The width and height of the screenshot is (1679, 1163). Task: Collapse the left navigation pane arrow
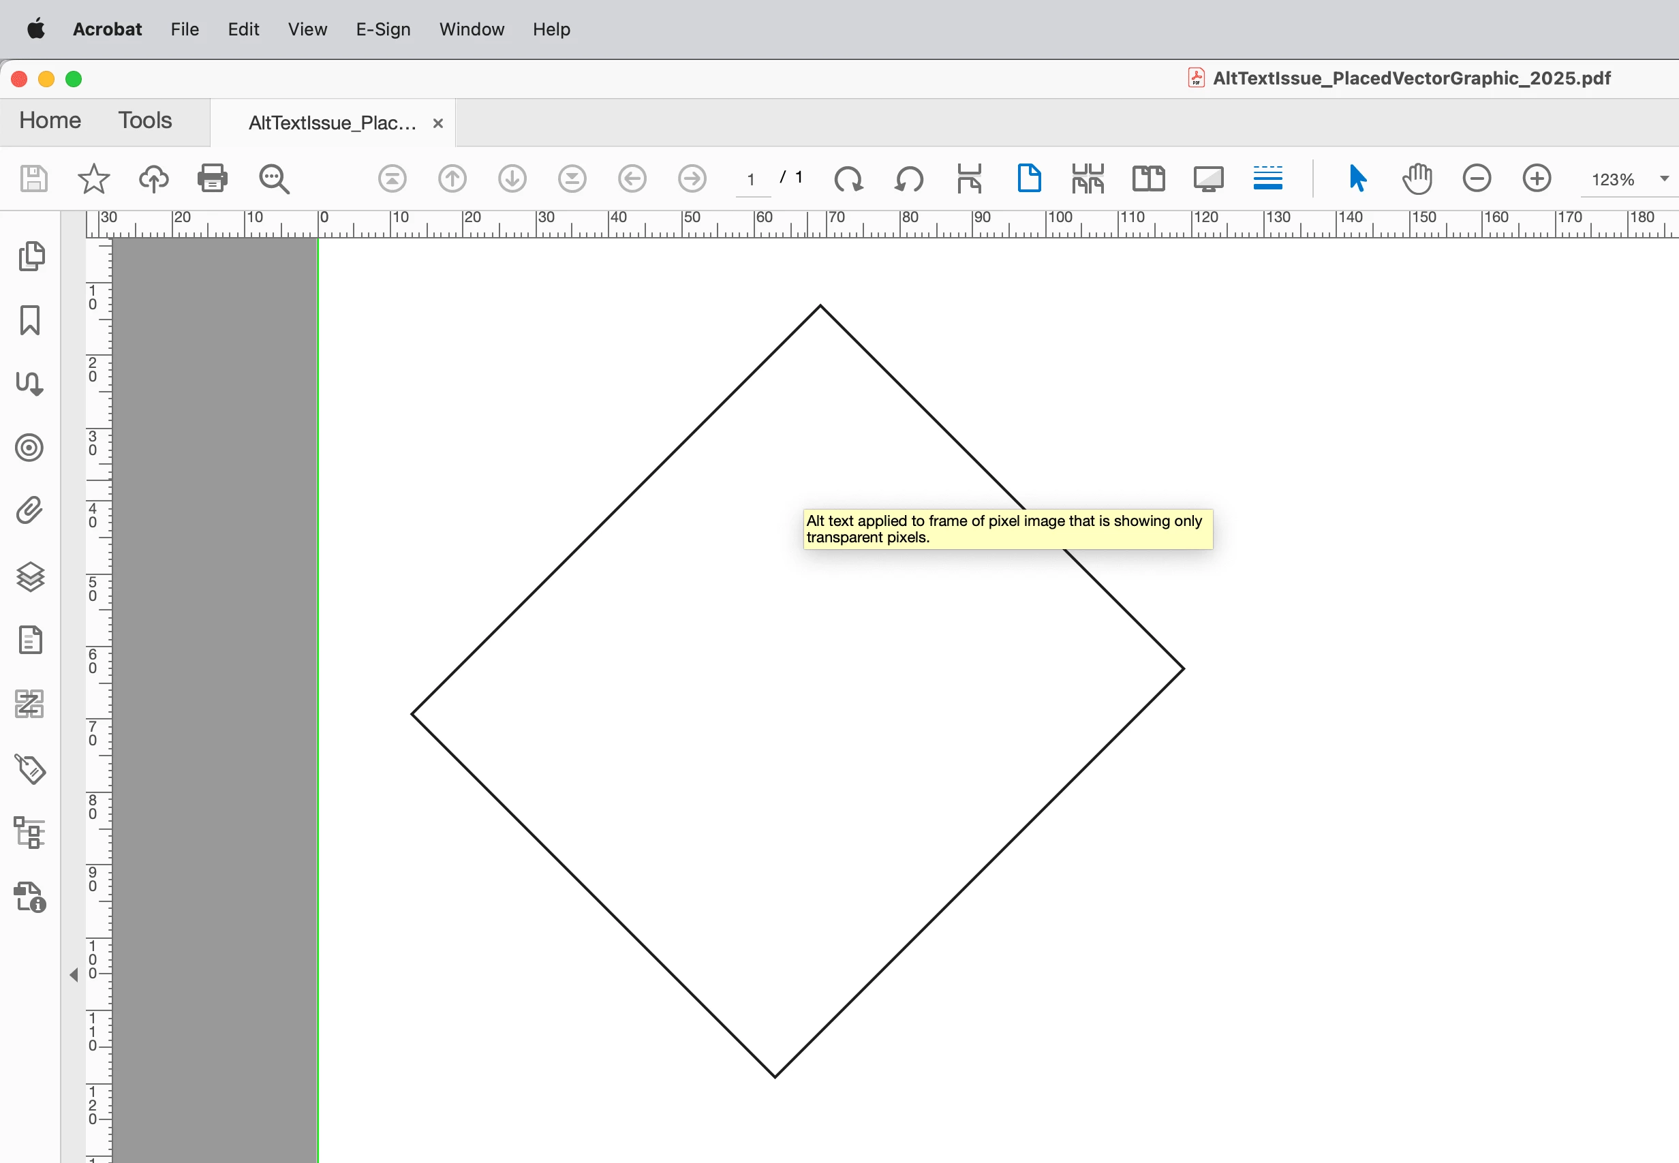(x=74, y=974)
